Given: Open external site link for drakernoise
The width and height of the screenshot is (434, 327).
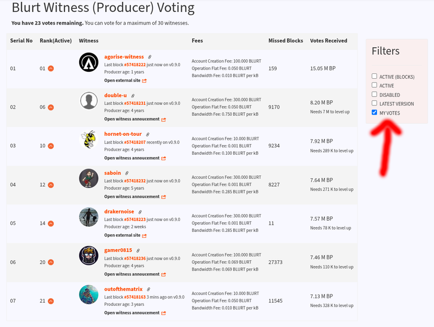Looking at the screenshot, I should pyautogui.click(x=122, y=235).
